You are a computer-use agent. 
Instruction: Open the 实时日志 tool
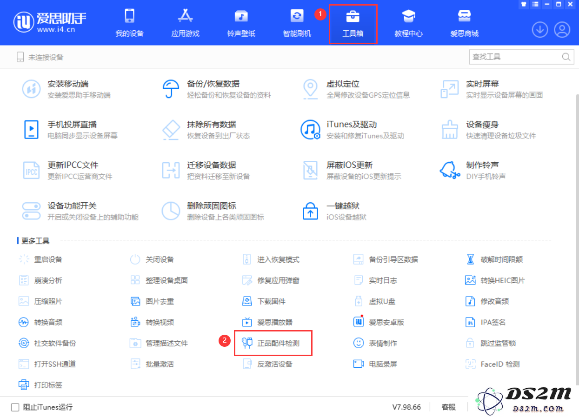[376, 280]
